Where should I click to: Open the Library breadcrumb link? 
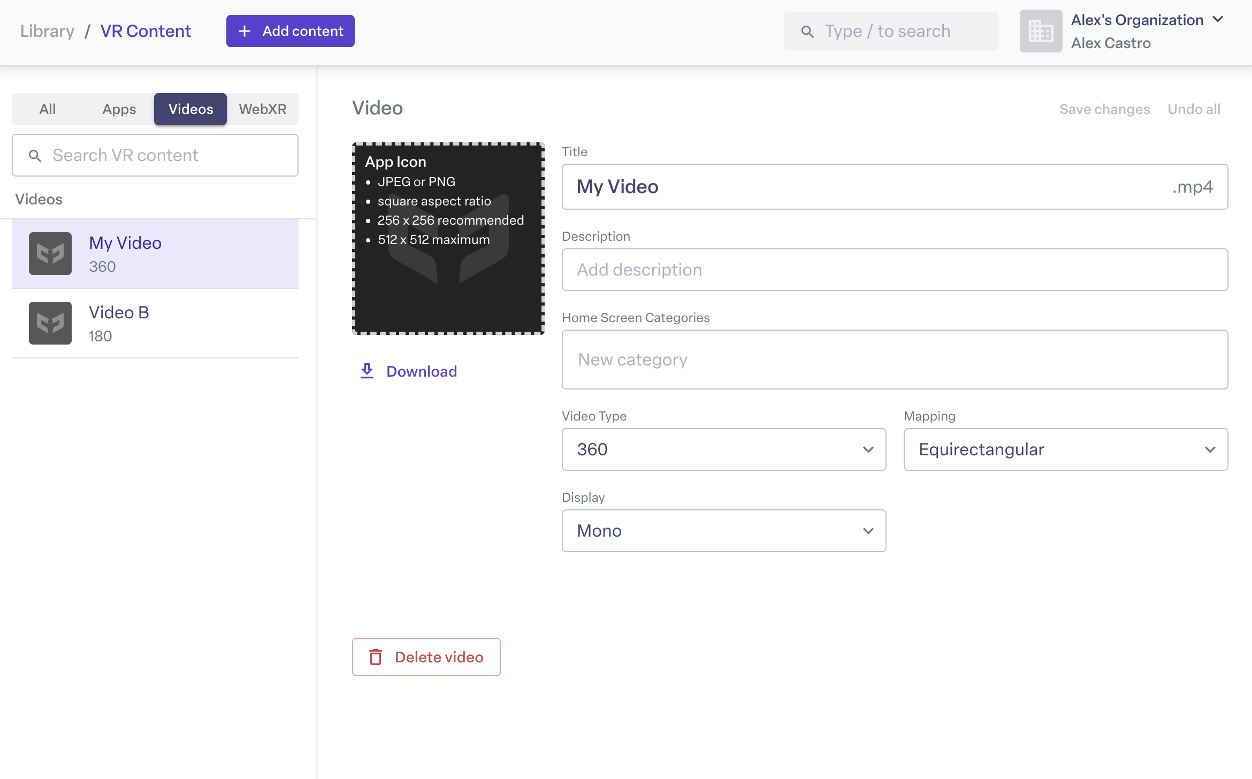(x=47, y=31)
